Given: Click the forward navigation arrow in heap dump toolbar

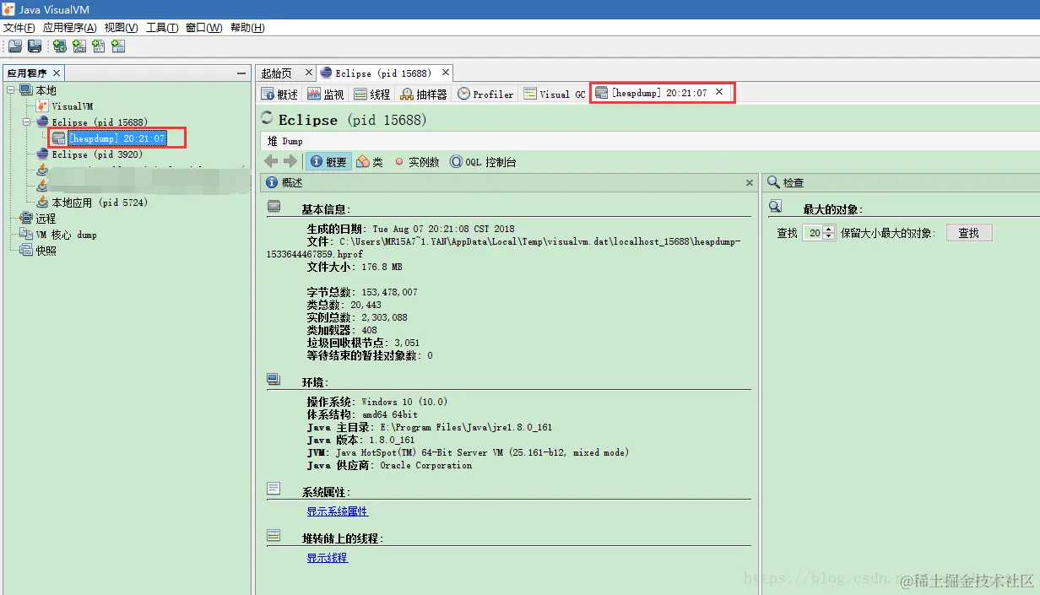Looking at the screenshot, I should (x=290, y=161).
